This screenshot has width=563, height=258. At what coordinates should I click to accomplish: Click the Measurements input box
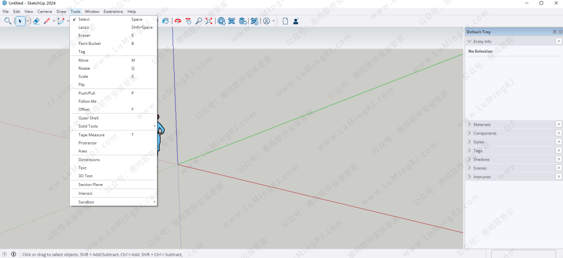point(525,254)
